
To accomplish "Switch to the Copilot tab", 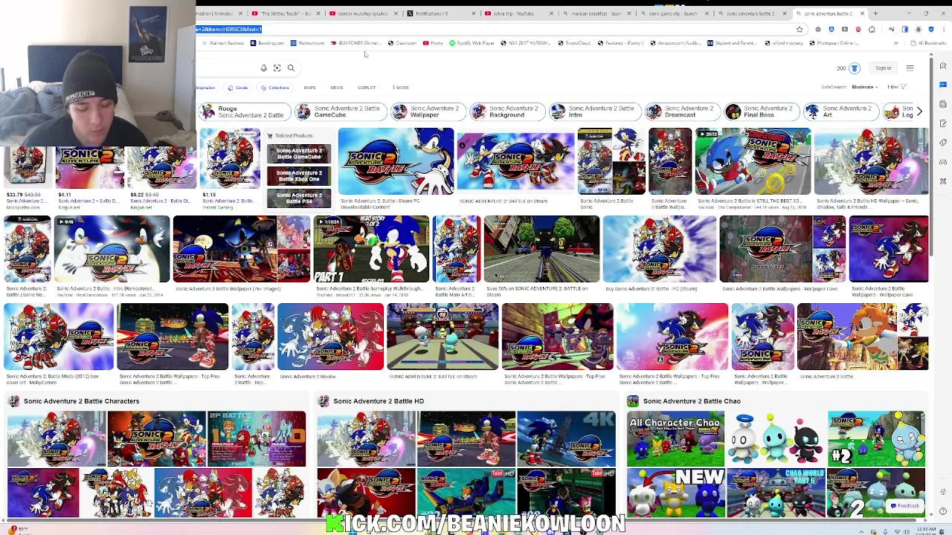I will [367, 88].
